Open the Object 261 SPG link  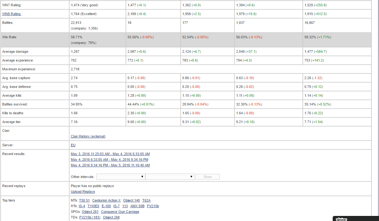pyautogui.click(x=90, y=212)
